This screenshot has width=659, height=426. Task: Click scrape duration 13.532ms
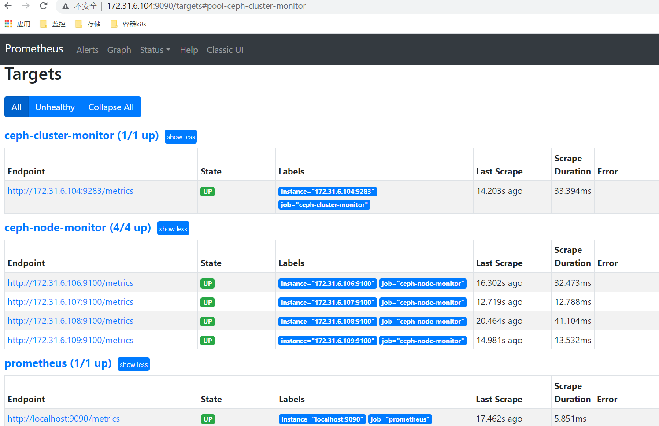[x=573, y=340]
